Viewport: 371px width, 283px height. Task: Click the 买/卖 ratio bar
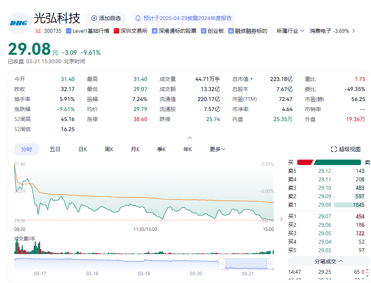coord(329,162)
